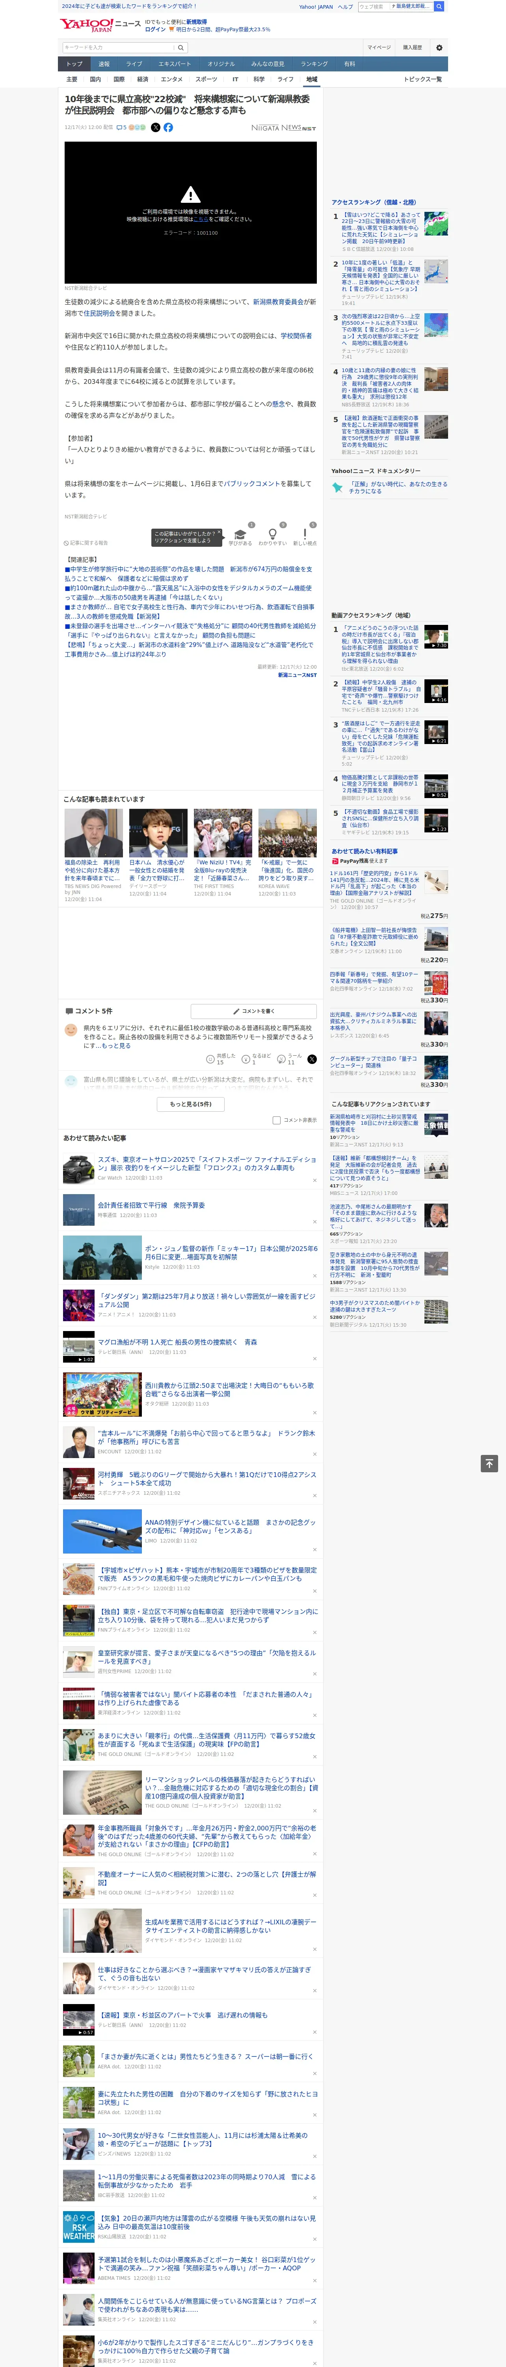Open the みんなの意見 tab
Viewport: 506px width, 2367px height.
pyautogui.click(x=267, y=64)
